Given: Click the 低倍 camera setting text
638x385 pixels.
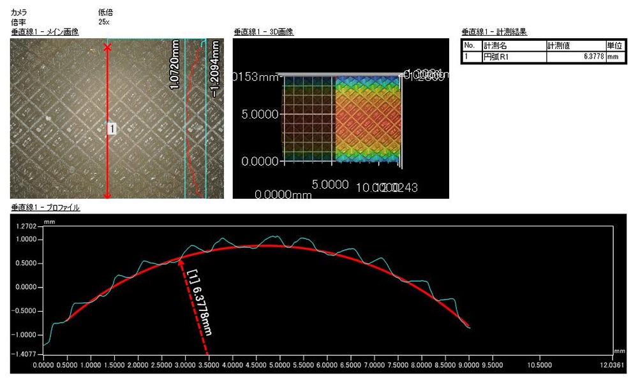Looking at the screenshot, I should [x=105, y=12].
